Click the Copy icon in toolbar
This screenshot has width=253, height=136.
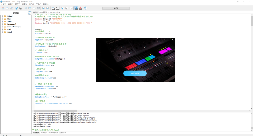pyautogui.click(x=30, y=8)
